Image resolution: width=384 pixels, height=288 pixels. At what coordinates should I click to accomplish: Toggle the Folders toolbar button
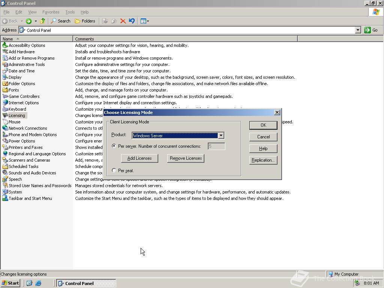85,21
